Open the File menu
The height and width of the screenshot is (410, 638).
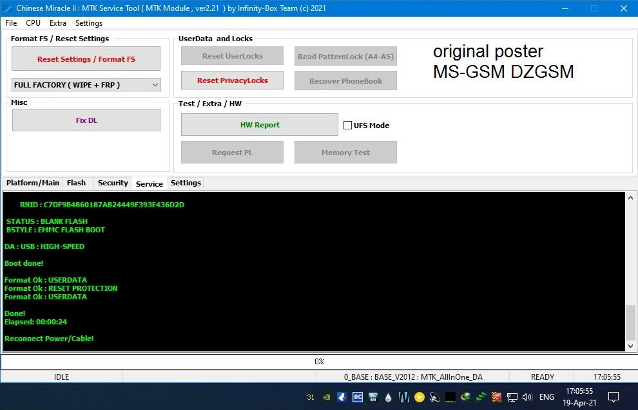coord(11,23)
